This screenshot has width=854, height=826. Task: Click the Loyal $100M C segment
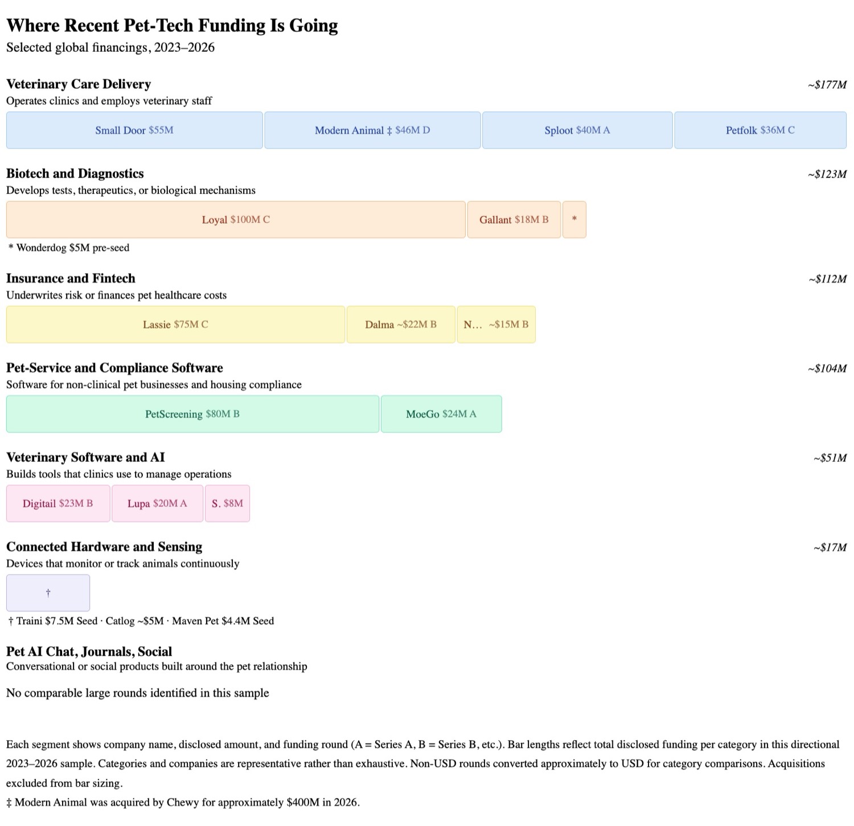pos(236,220)
